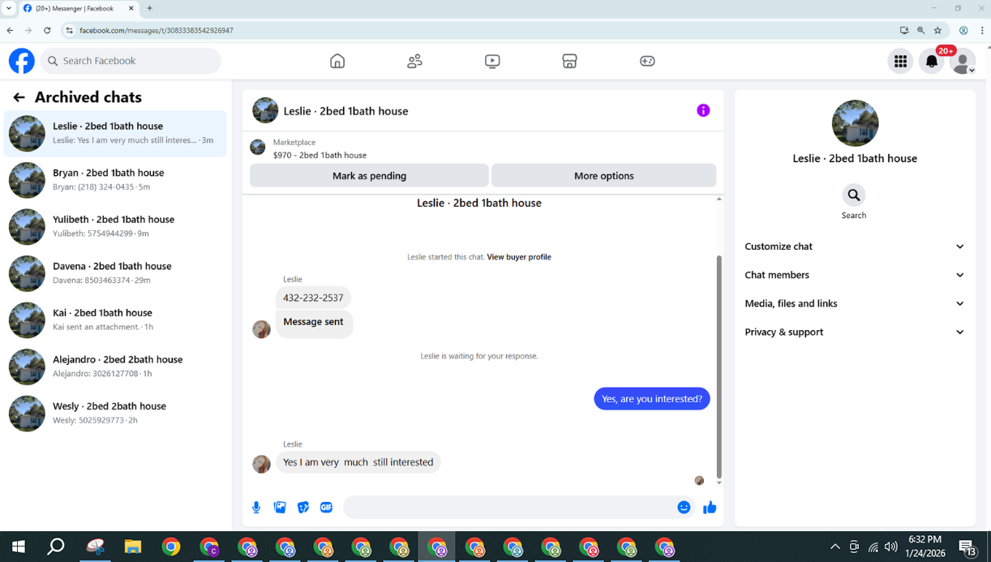Open the browser zoom magnifier icon
Screen dimensions: 991x562
(921, 30)
